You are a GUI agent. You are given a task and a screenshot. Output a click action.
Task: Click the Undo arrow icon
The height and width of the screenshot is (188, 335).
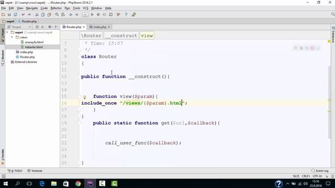pos(23,15)
